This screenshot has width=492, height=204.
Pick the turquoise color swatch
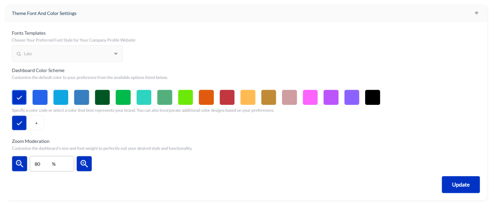[x=144, y=97]
